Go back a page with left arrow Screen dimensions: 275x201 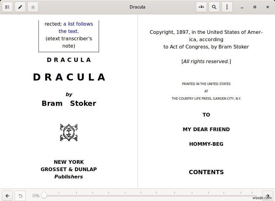[x=7, y=196]
